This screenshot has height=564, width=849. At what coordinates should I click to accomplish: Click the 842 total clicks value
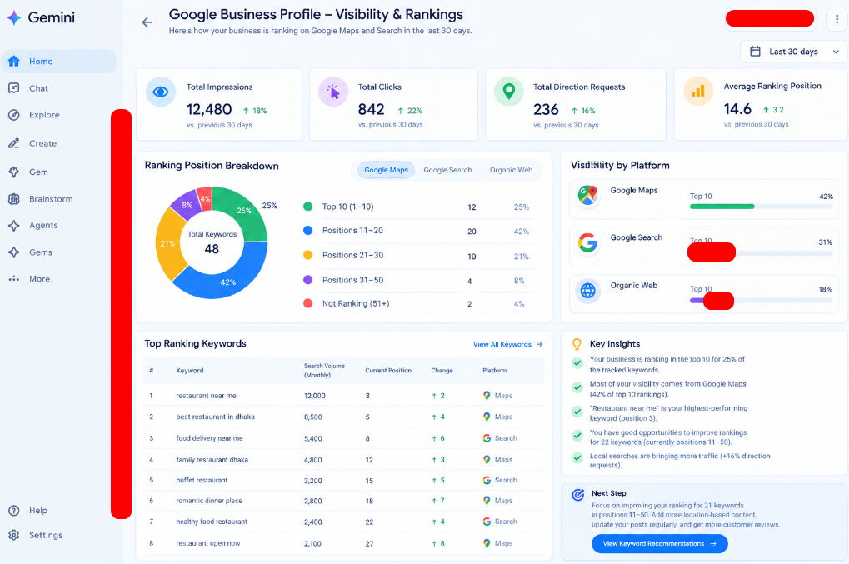371,110
